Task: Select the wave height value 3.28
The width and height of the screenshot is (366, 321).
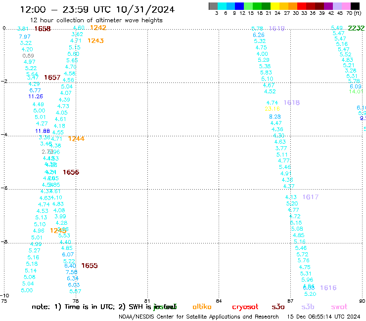Action: coord(351,71)
